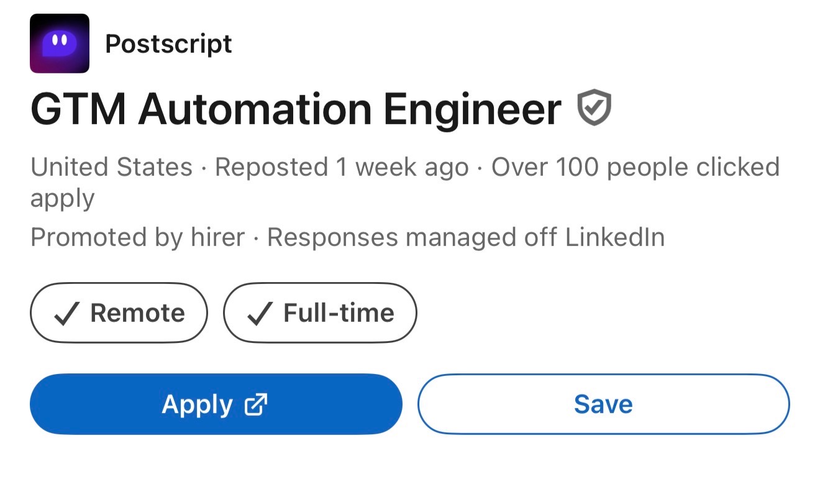Select the GTM Automation Engineer job title

tap(296, 109)
